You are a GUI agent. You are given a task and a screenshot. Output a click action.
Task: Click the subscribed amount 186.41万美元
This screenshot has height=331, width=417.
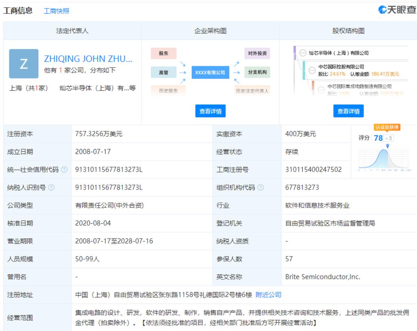[x=385, y=74]
